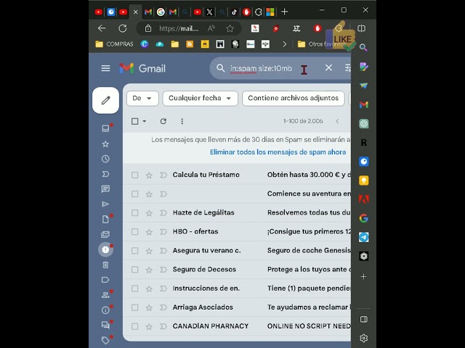Open the Inbox icon in sidebar
Viewport: 465px width, 348px height.
(105, 128)
